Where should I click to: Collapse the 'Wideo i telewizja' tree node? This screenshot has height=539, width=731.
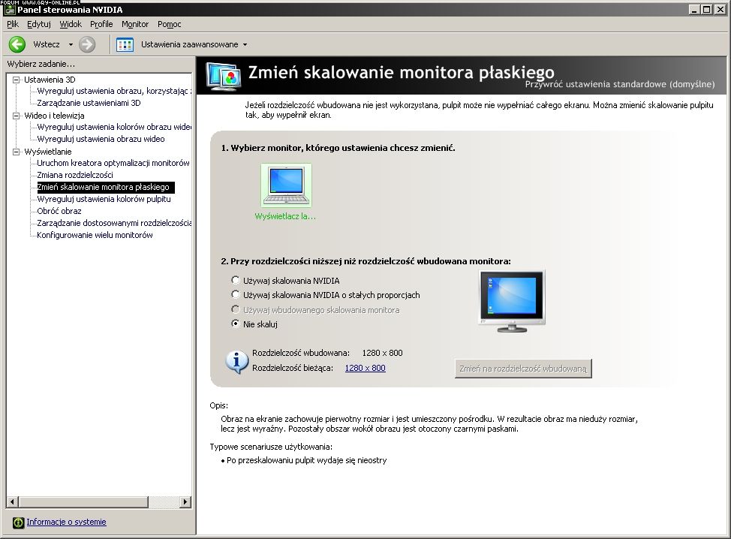(x=17, y=116)
